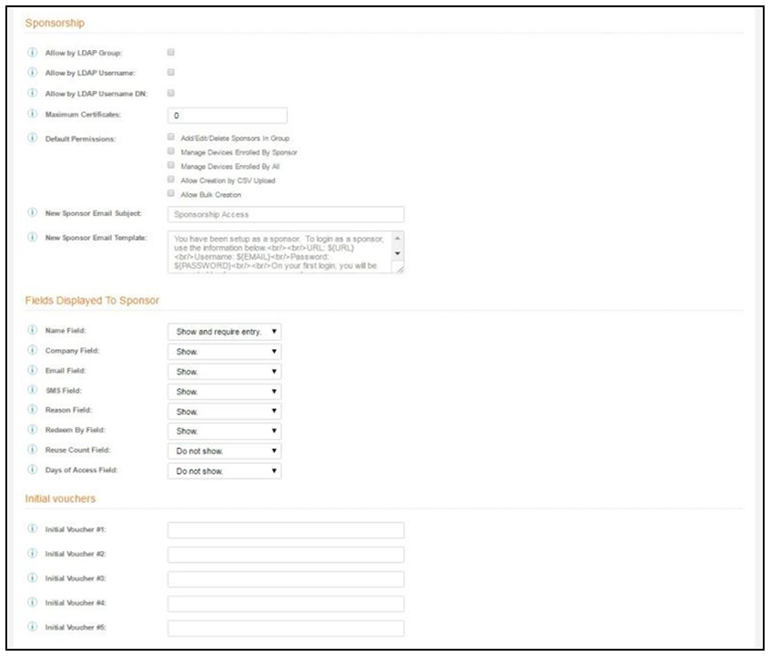Open the Redeem By Field dropdown

[x=225, y=431]
